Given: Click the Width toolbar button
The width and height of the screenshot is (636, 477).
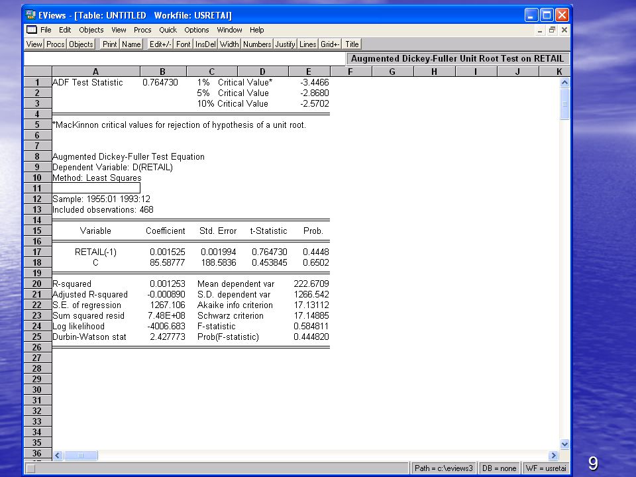Looking at the screenshot, I should click(x=230, y=44).
